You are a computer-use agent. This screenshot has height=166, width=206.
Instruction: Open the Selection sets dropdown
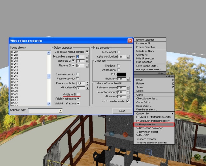pyautogui.click(x=60, y=111)
